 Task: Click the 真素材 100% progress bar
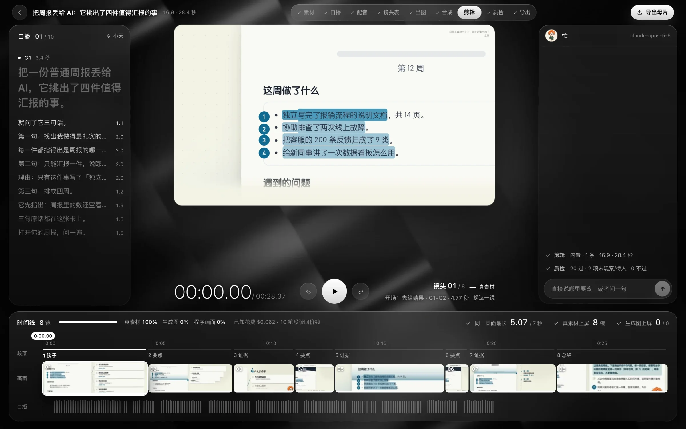88,322
